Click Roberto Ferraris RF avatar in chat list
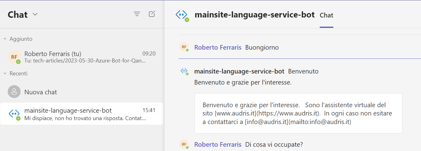Viewport: 421px width, 151px height. coord(14,57)
